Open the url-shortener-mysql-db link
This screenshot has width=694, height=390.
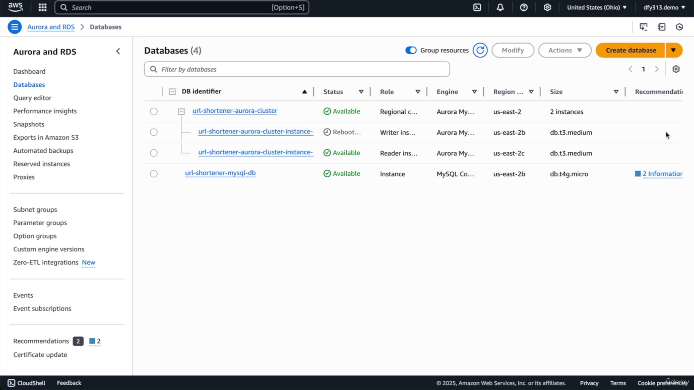[220, 173]
